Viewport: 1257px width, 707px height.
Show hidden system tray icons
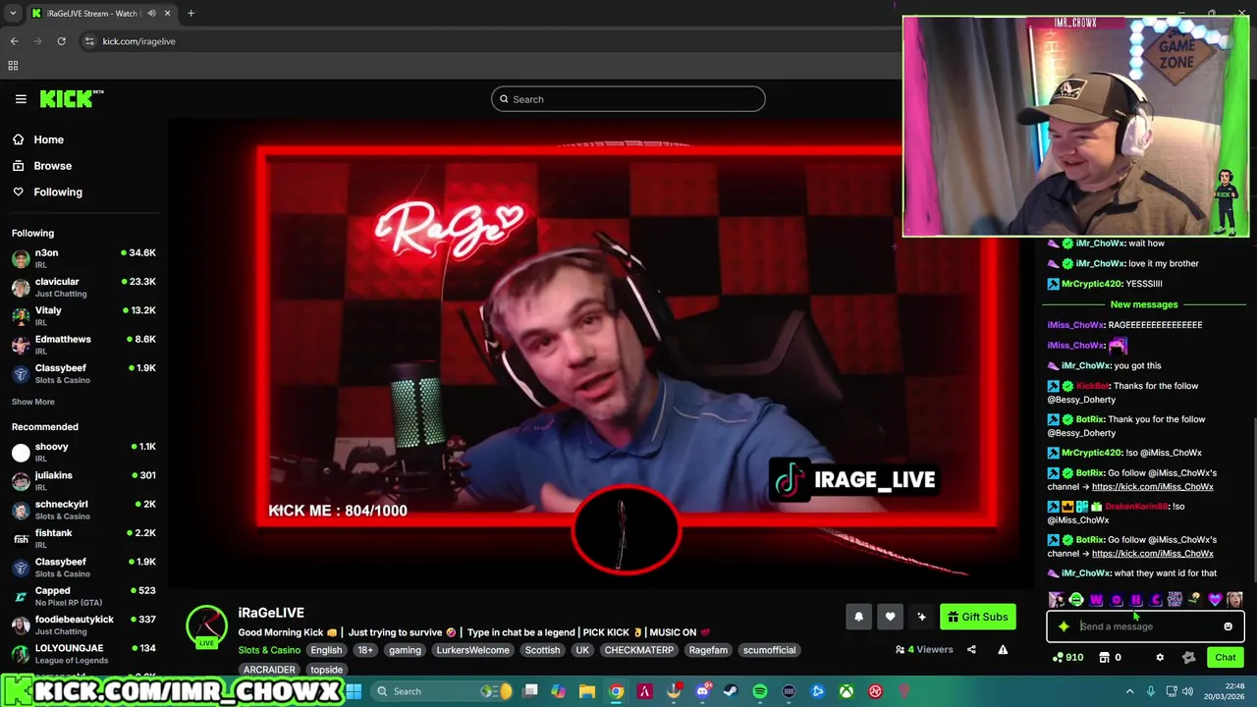pyautogui.click(x=1130, y=691)
